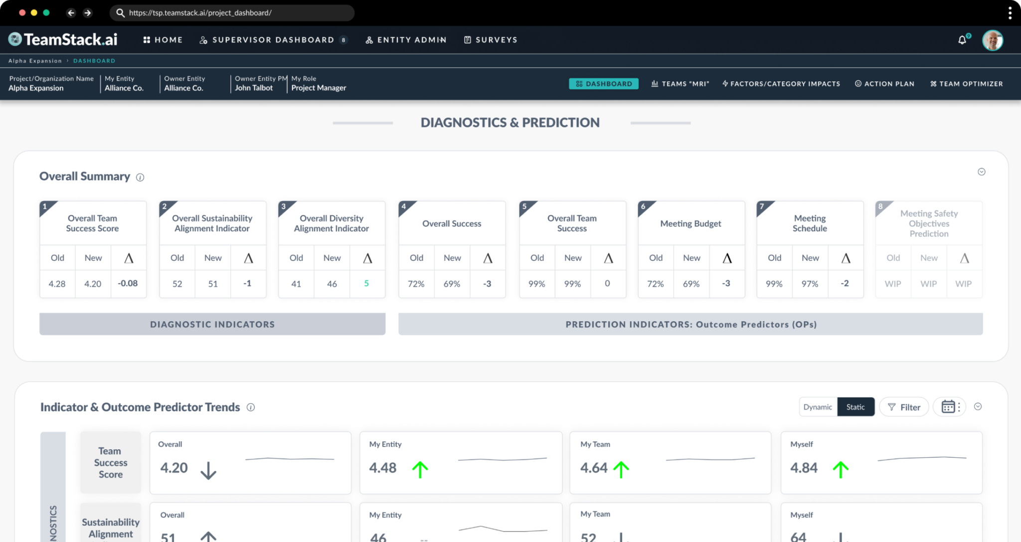Open the Action Plan tab

coord(885,84)
